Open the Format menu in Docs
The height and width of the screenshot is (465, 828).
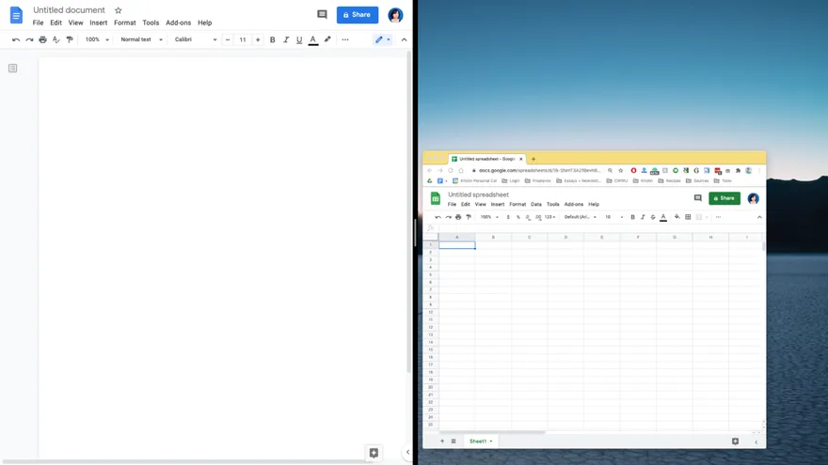(x=124, y=23)
